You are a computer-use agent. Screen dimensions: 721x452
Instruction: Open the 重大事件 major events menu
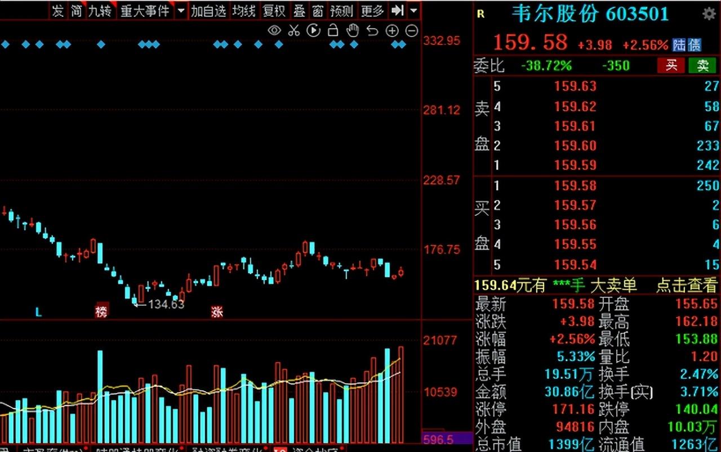[x=145, y=10]
